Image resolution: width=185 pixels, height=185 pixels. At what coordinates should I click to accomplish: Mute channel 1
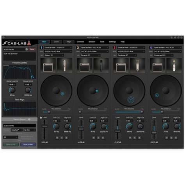click(57, 138)
